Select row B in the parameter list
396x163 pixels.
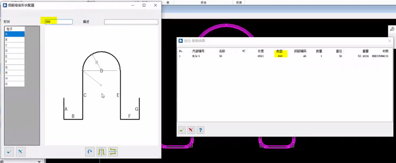pyautogui.click(x=15, y=40)
